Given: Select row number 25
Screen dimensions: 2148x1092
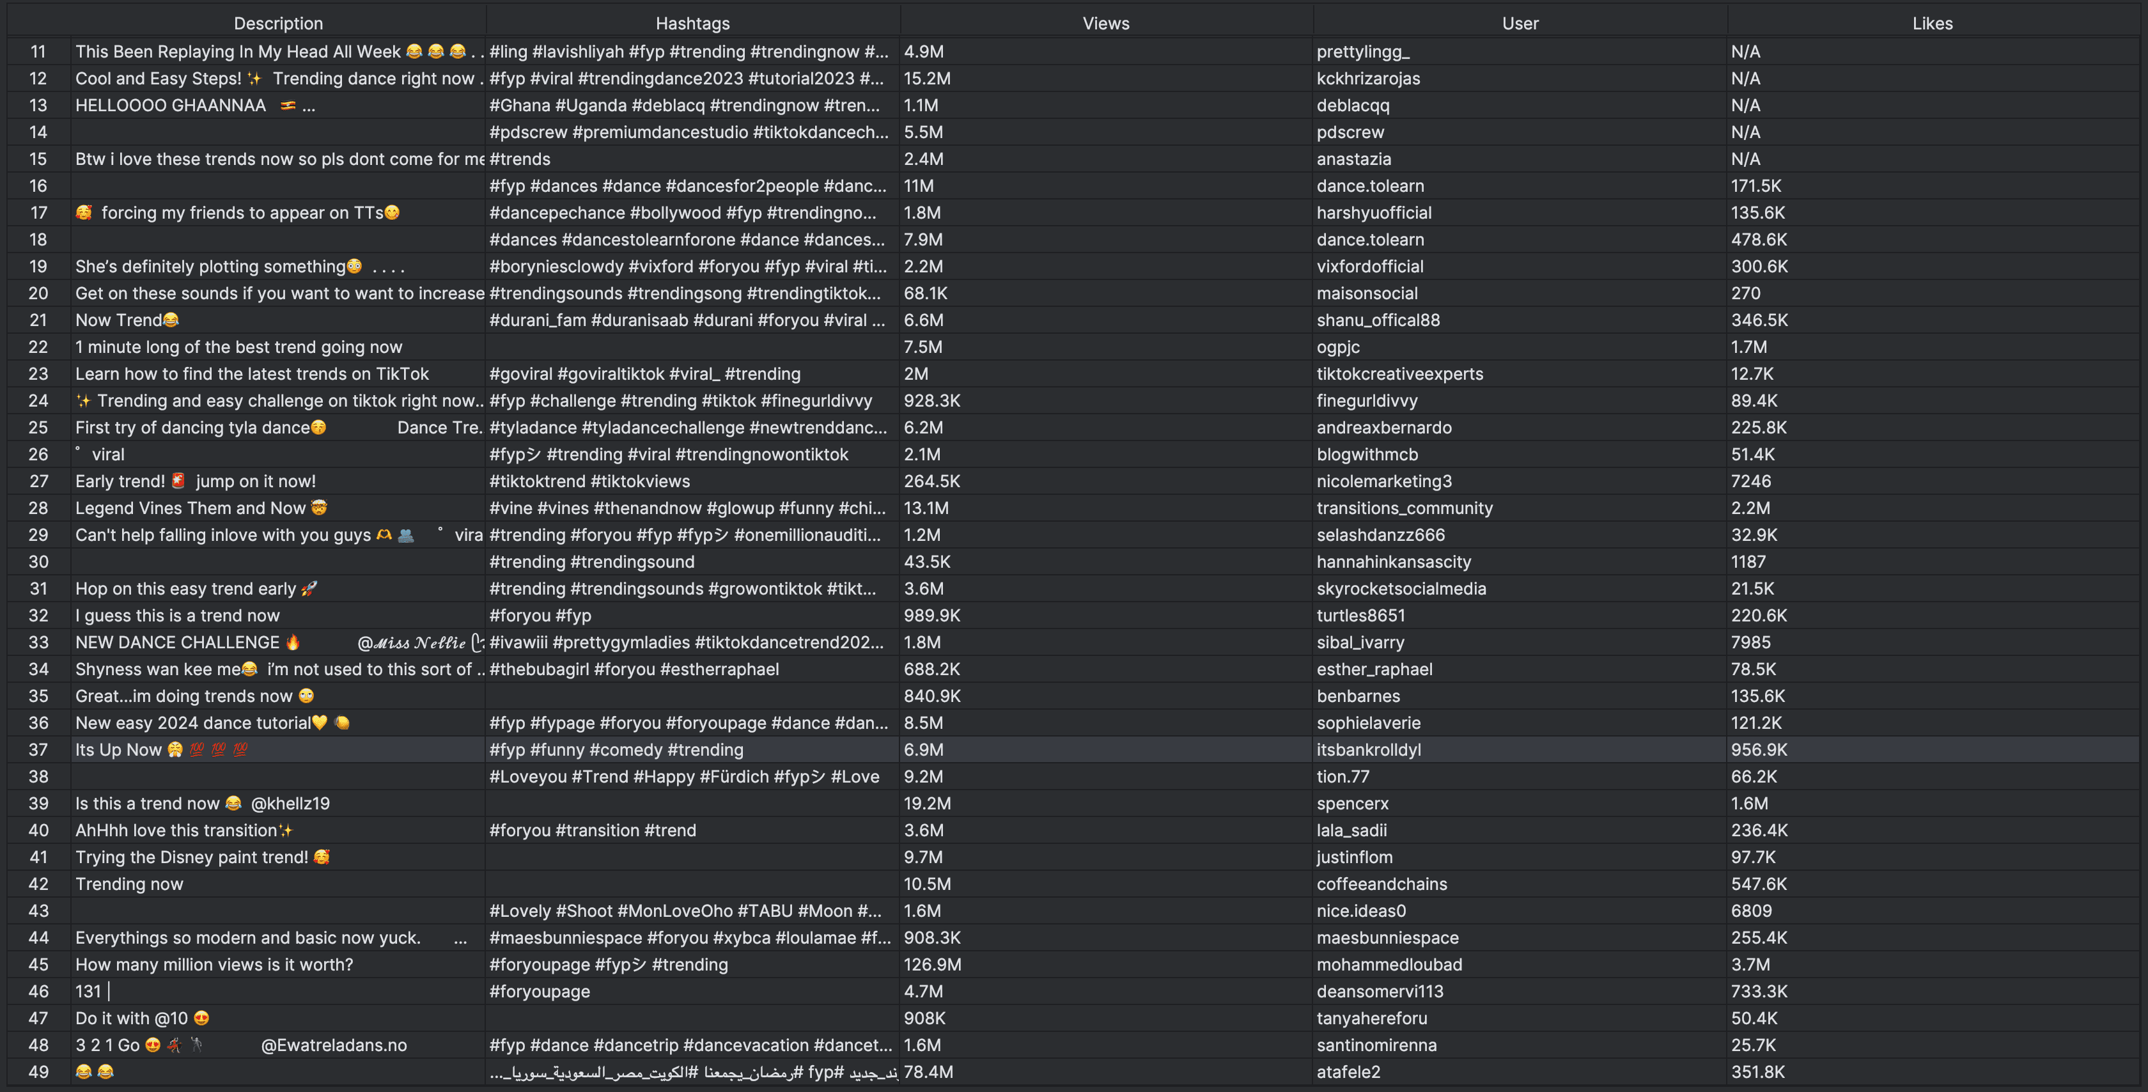Looking at the screenshot, I should 38,427.
